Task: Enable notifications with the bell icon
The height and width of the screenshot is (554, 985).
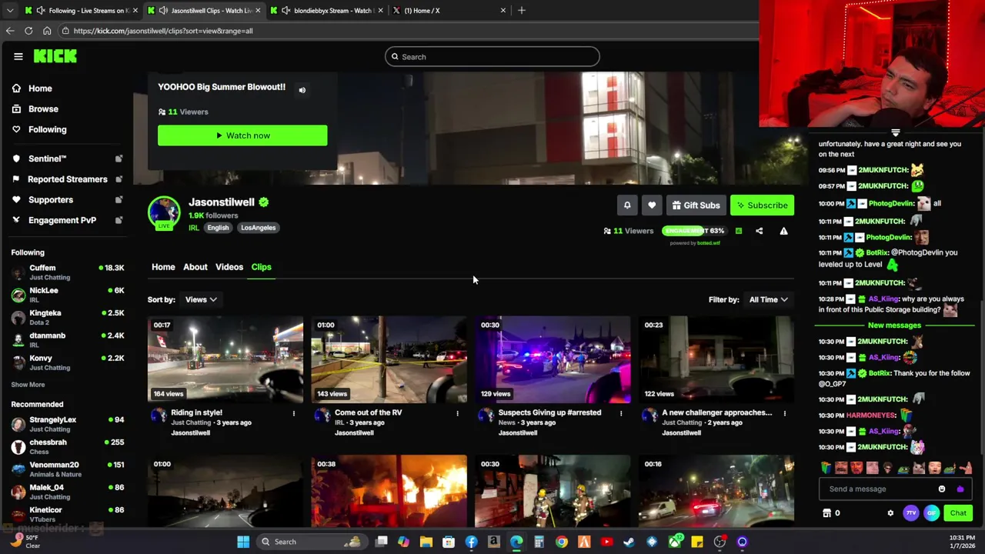Action: [x=627, y=205]
